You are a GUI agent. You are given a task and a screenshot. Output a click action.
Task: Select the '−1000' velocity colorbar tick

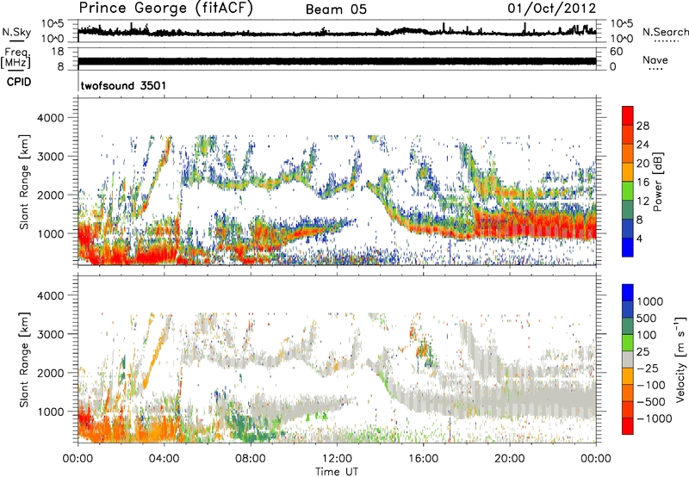(x=655, y=418)
